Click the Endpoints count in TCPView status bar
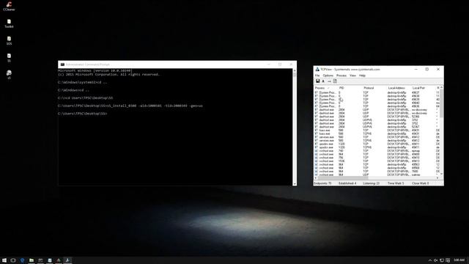This screenshot has height=264, width=469. tap(322, 183)
